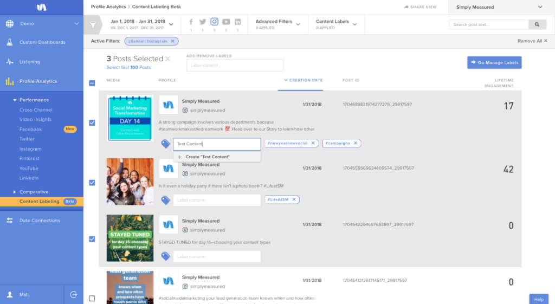
Task: Open the Facebook performance page
Action: 30,130
